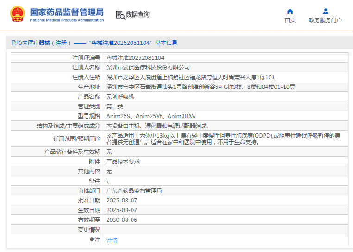Open the 首页 text link
The image size is (353, 252).
coord(290,20)
